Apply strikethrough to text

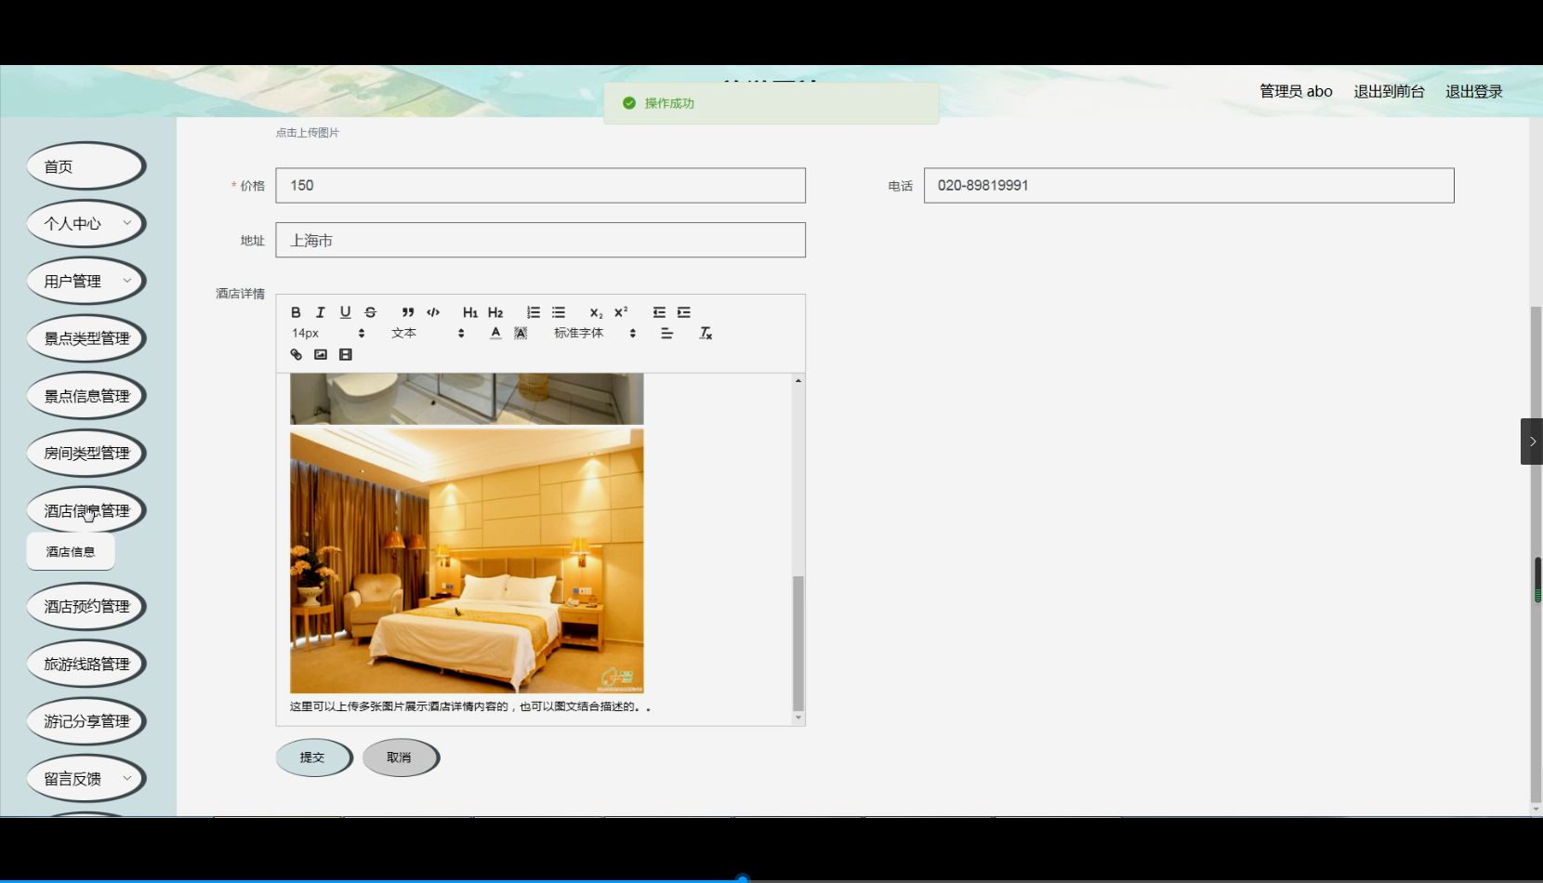(371, 312)
